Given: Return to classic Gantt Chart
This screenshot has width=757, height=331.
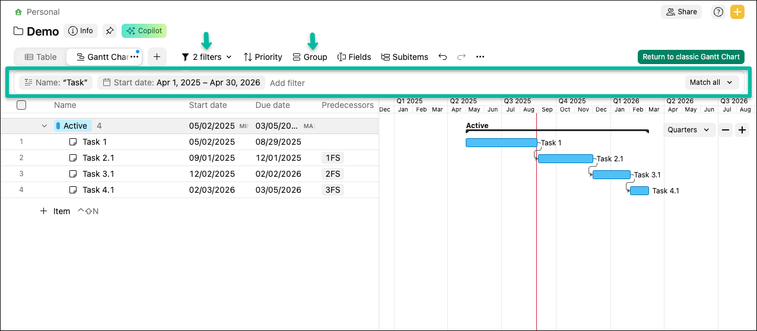Looking at the screenshot, I should (x=691, y=57).
